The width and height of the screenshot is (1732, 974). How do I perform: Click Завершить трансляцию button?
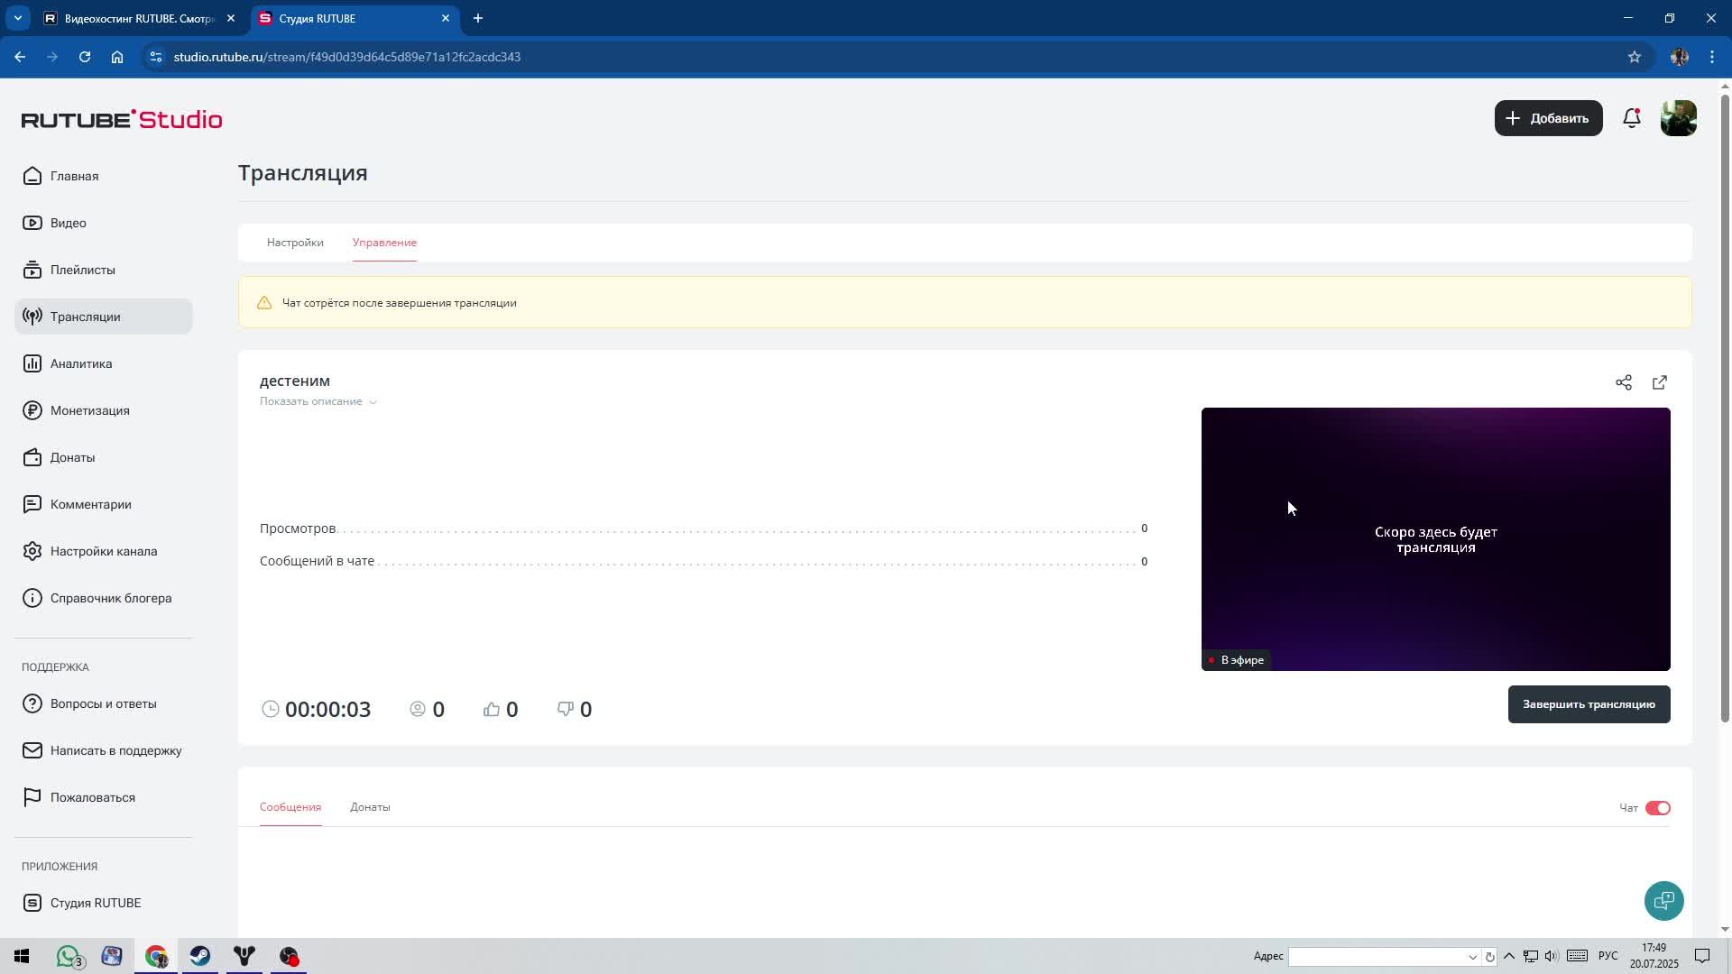(x=1588, y=704)
